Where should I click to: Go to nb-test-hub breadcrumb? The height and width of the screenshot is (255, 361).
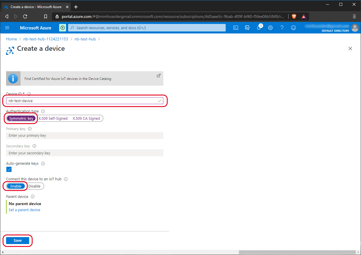click(85, 39)
